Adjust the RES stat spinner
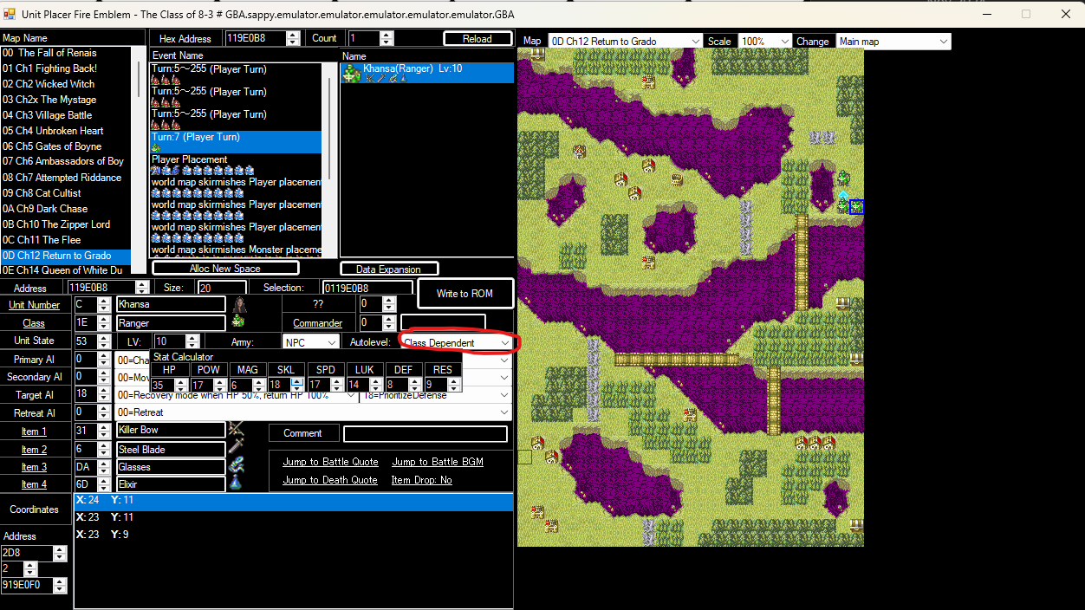This screenshot has width=1085, height=610. coord(453,385)
